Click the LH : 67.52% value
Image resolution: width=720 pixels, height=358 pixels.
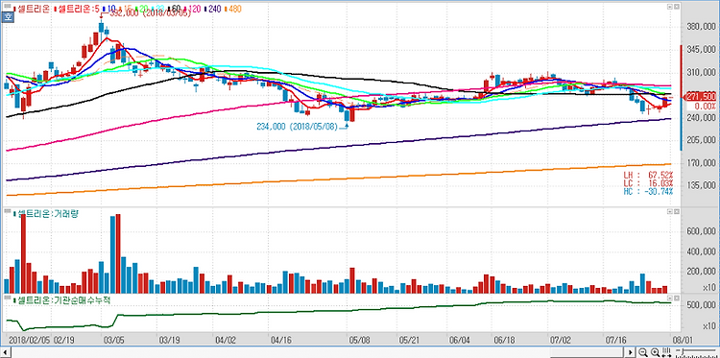coord(648,175)
